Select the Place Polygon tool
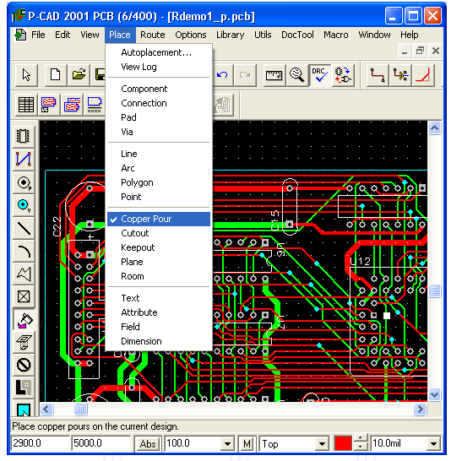The width and height of the screenshot is (451, 461). click(24, 274)
